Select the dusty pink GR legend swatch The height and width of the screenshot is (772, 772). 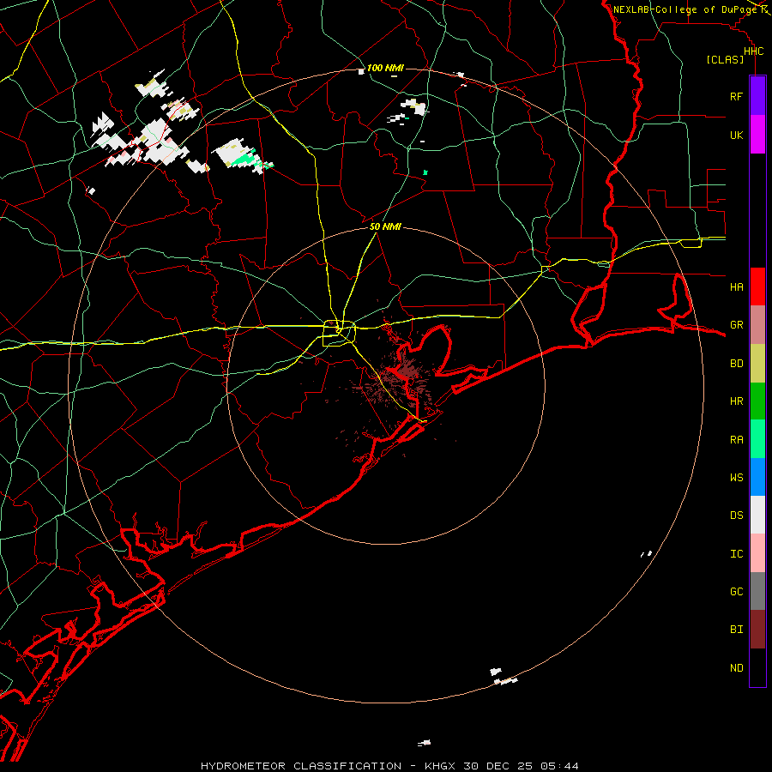[x=757, y=325]
